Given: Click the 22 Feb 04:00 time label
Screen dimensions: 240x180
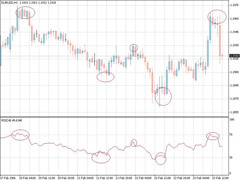Looking at the screenshot, I should tap(143, 178).
